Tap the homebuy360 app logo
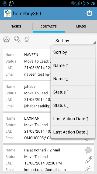This screenshot has width=97, height=174. [8, 13]
